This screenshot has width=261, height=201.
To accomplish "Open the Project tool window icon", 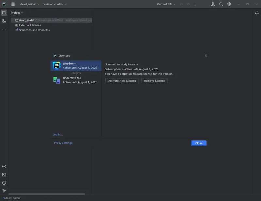I will click(x=4, y=13).
